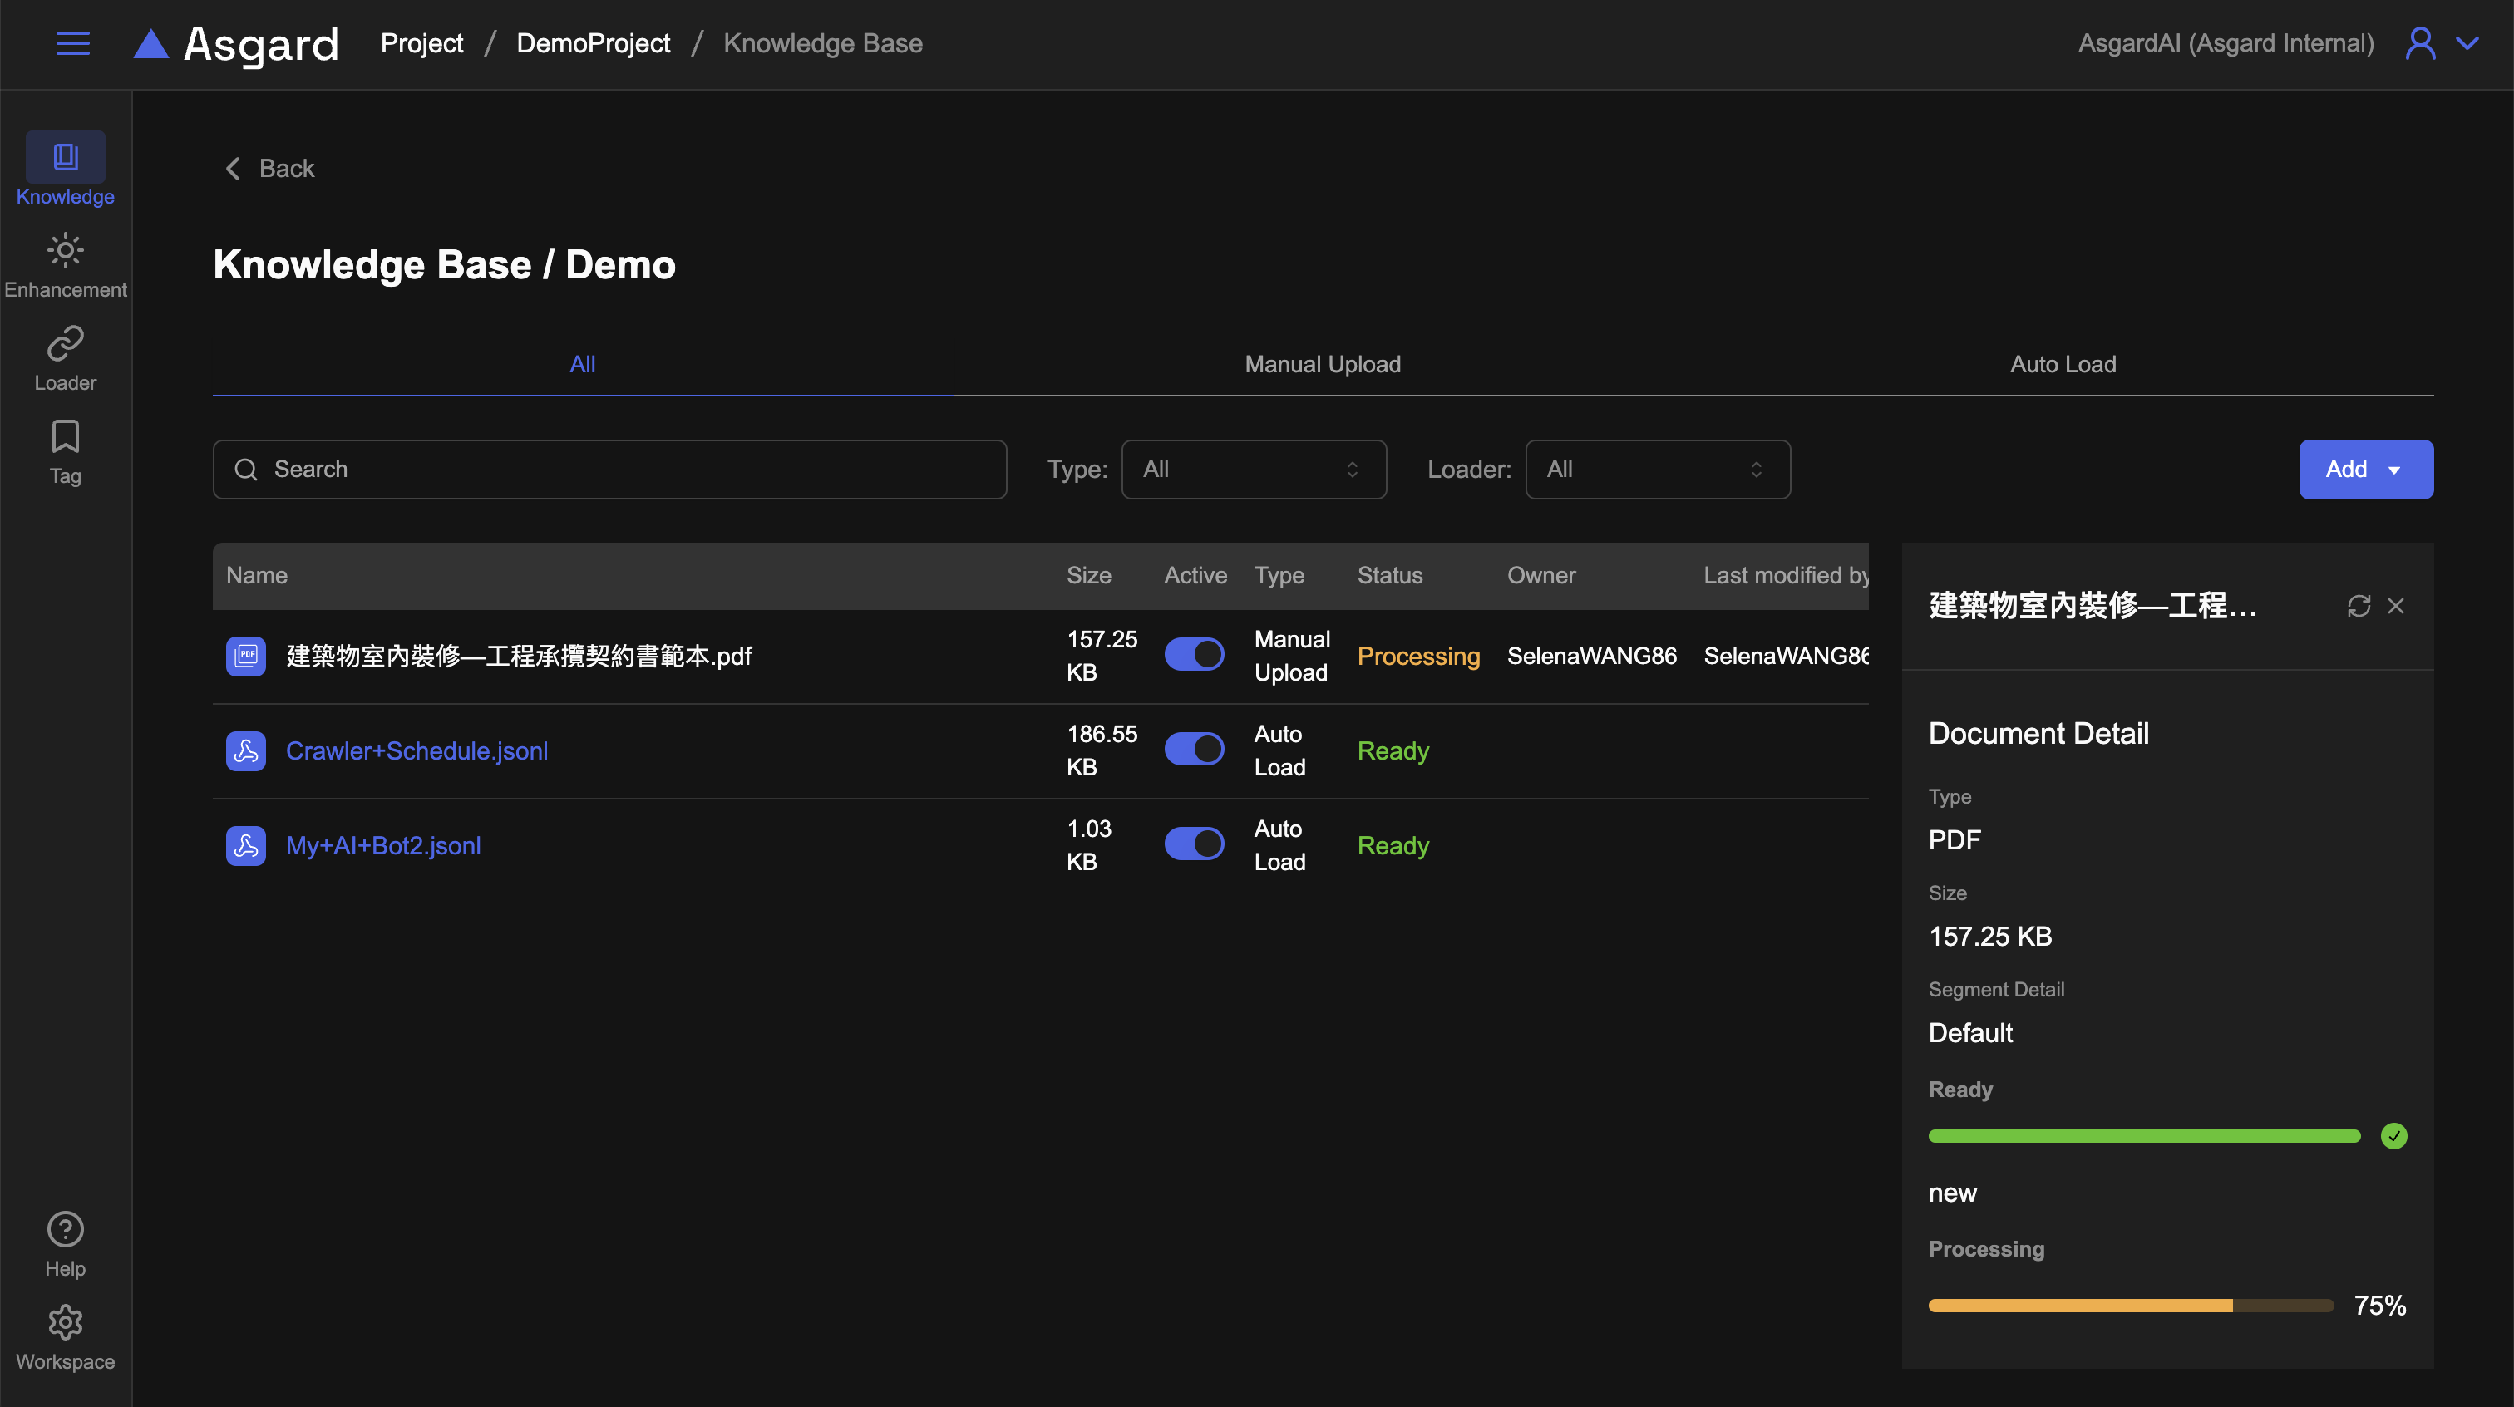
Task: Disable Active switch for Crawler+Schedule.jsonl
Action: [x=1194, y=750]
